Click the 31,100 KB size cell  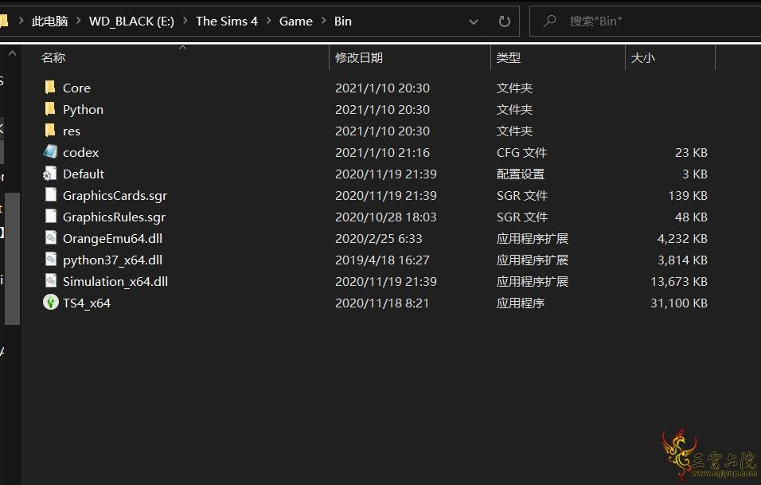tap(678, 303)
